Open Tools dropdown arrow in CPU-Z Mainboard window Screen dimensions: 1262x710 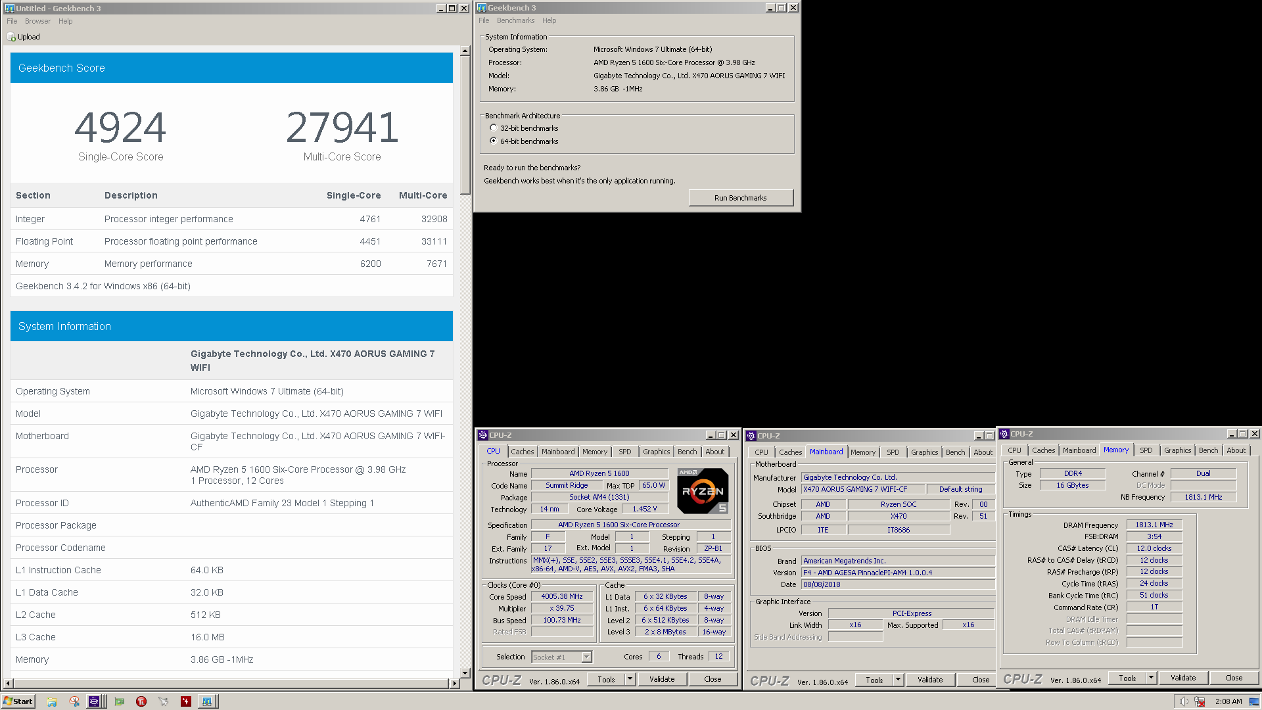pos(898,680)
